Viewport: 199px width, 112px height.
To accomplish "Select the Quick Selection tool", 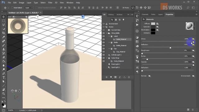I will pos(3,29).
